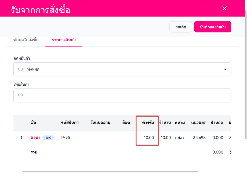This screenshot has width=247, height=177.
Task: Click the วันหมดอายุ column header
Action: (x=100, y=122)
